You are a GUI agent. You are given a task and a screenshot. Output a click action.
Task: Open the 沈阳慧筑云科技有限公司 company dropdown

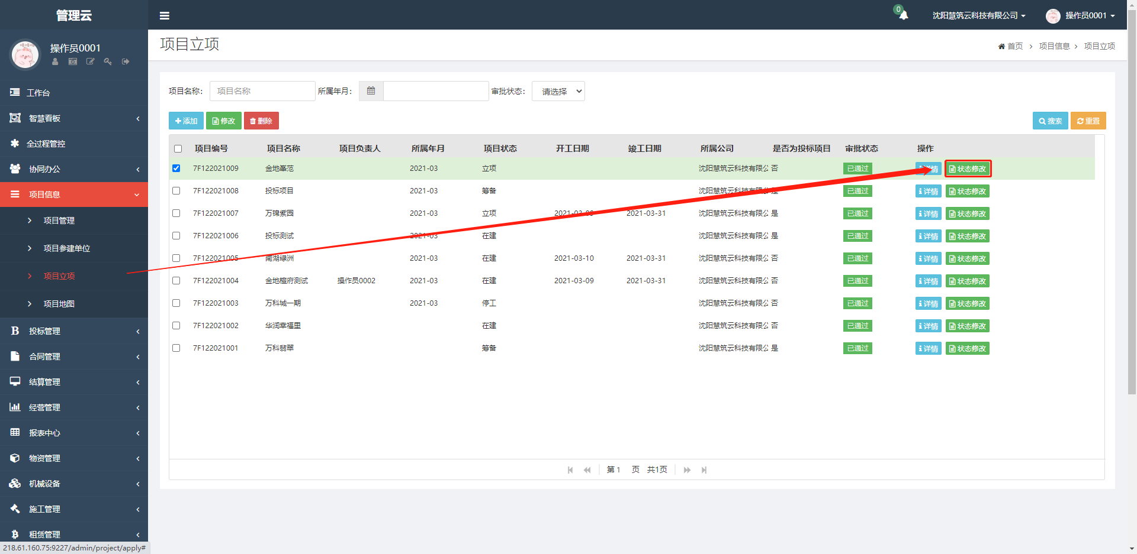point(979,16)
